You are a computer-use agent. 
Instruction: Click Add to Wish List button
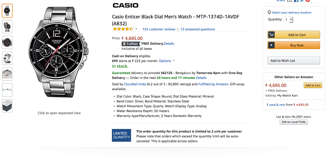click(294, 61)
